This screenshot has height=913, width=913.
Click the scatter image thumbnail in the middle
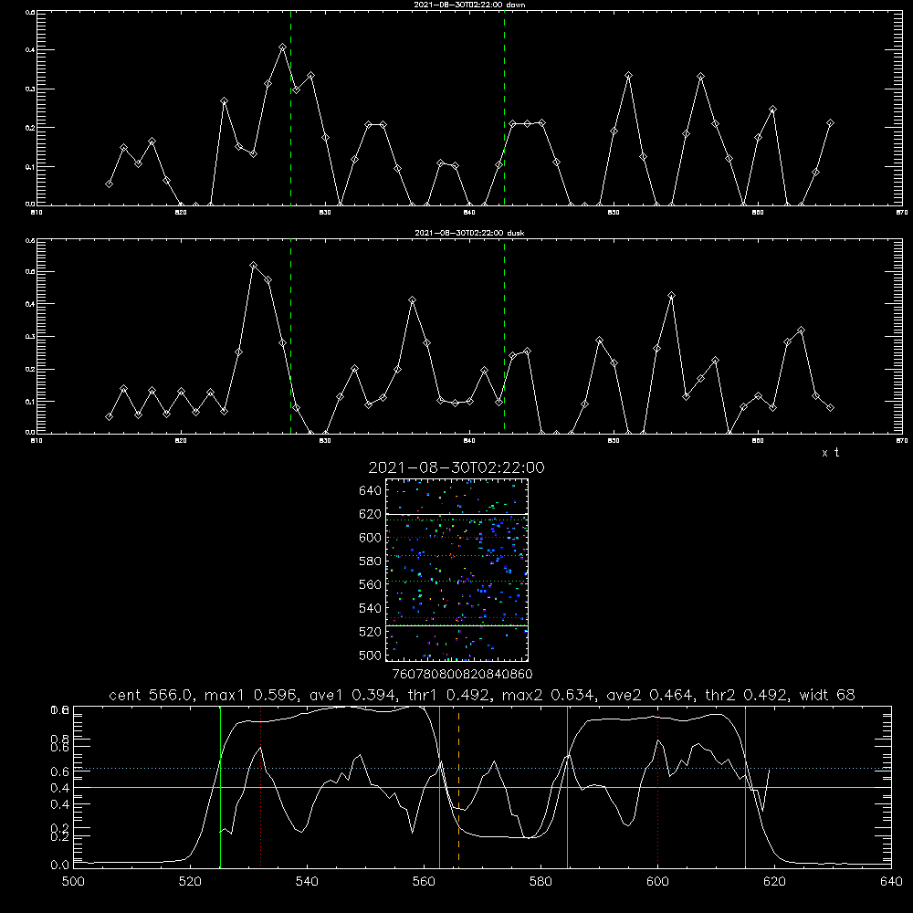[457, 570]
